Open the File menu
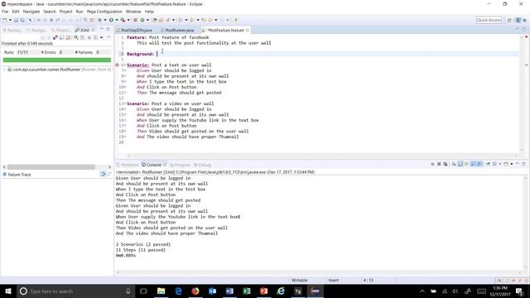Screen dimensions: 530x298 pos(5,12)
